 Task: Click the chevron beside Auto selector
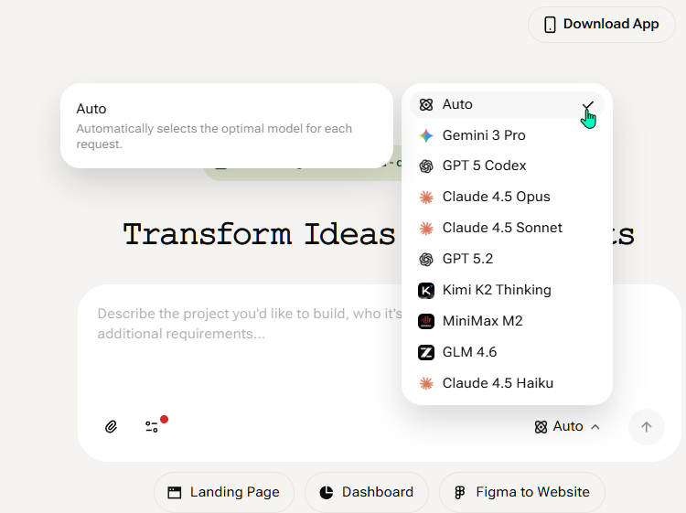click(x=595, y=427)
